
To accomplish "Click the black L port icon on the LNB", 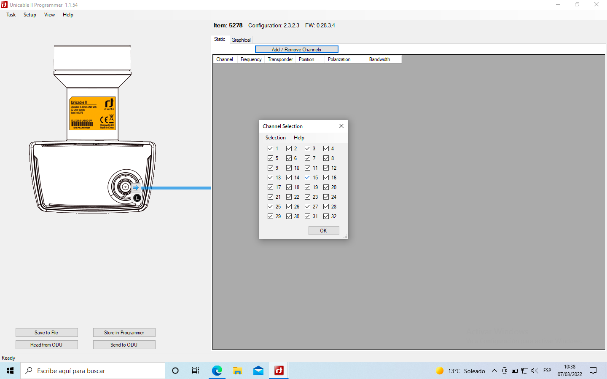I will point(137,198).
